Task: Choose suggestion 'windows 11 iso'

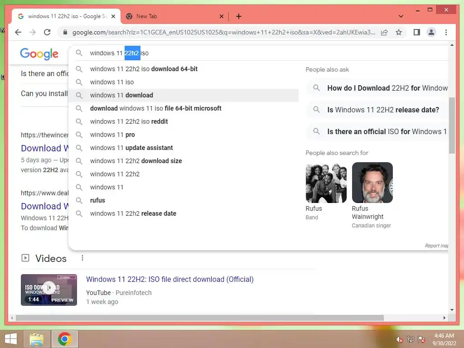Action: click(x=184, y=82)
